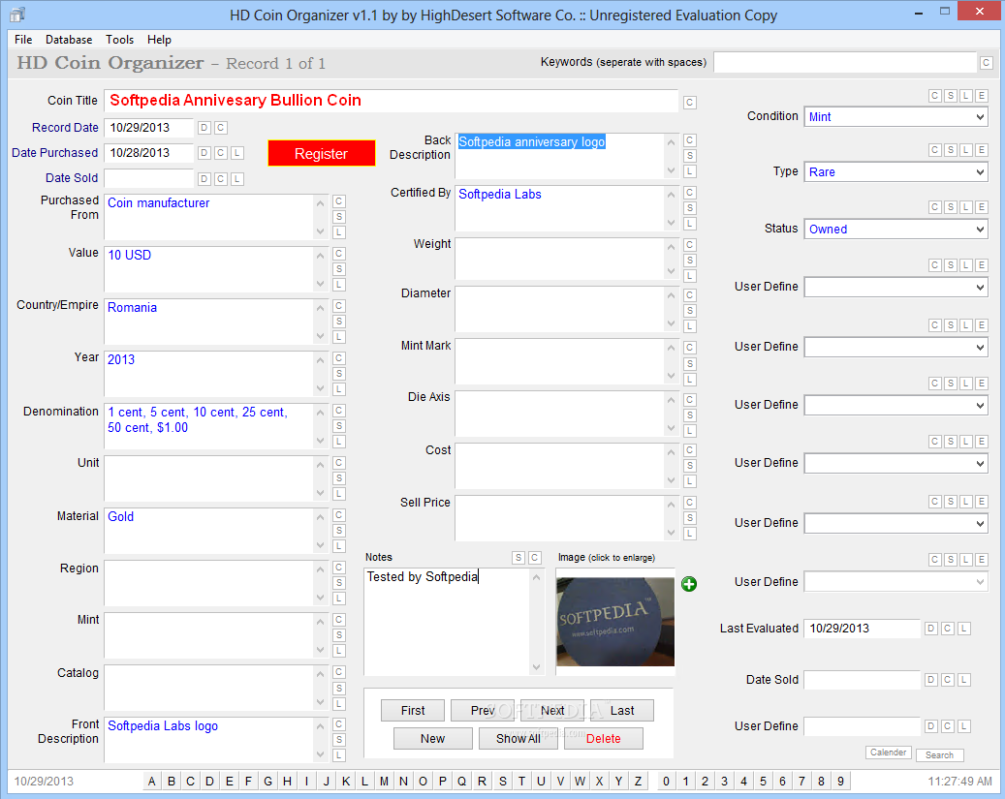Image resolution: width=1005 pixels, height=799 pixels.
Task: Click the red Register button
Action: 321,154
